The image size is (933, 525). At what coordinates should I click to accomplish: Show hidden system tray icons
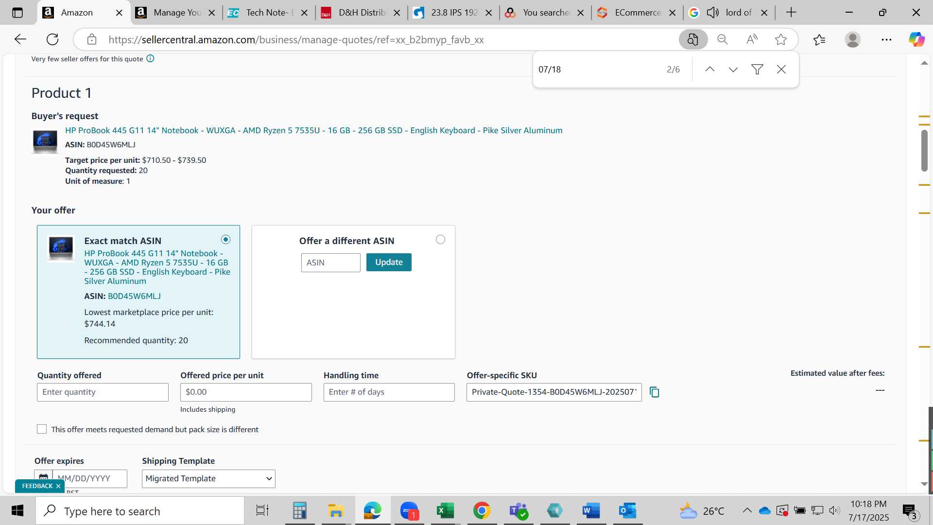click(x=747, y=510)
